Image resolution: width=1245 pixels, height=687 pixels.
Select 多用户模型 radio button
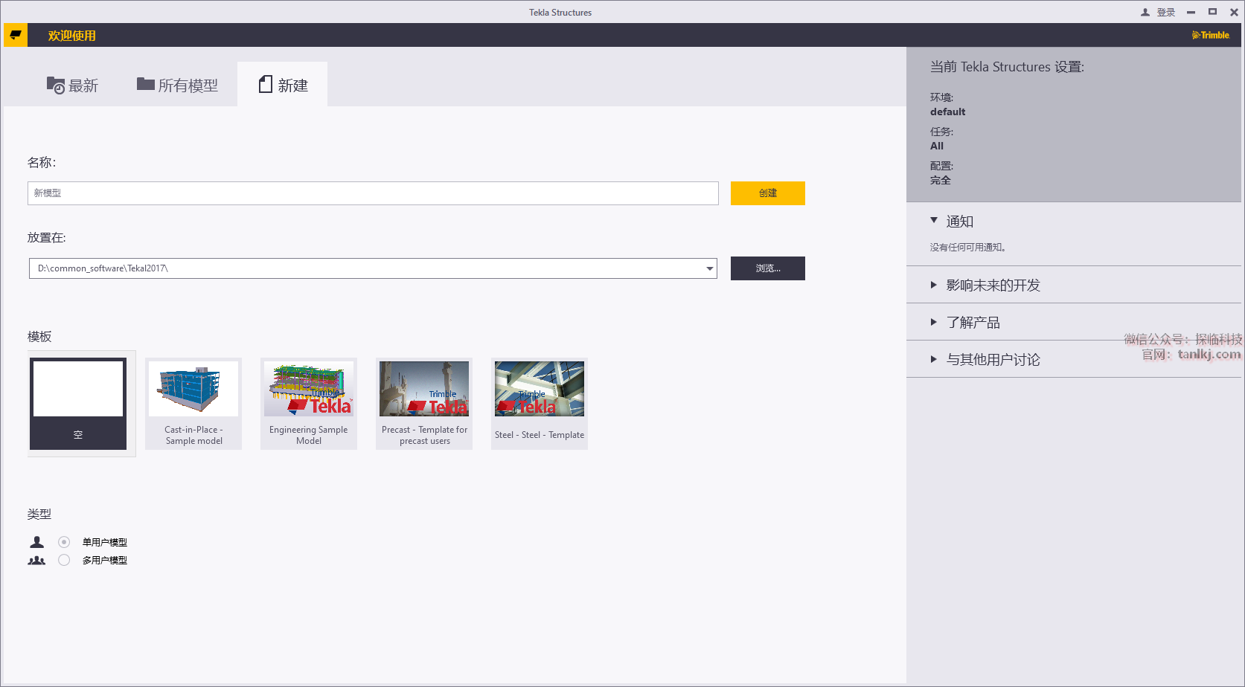pyautogui.click(x=64, y=560)
